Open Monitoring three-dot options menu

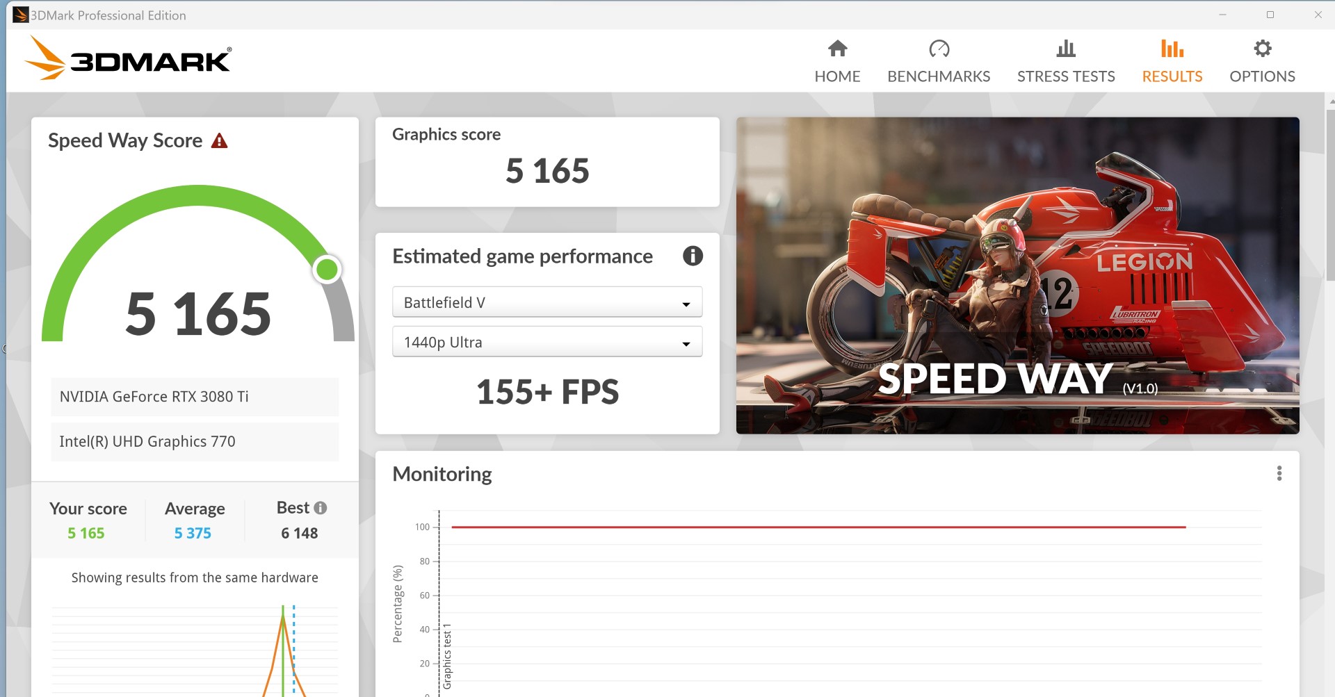(1279, 474)
